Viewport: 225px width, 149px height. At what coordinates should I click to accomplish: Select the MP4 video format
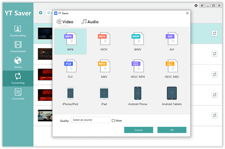point(70,41)
